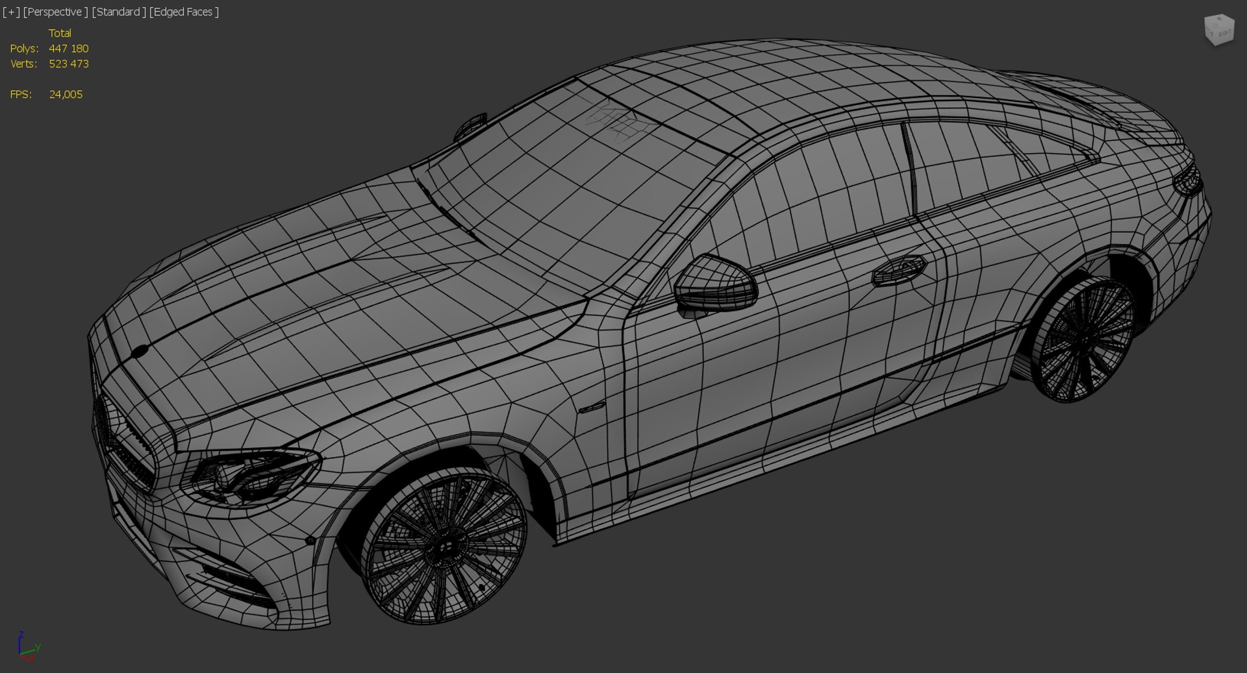Click the Verts count value 523 473

(69, 64)
